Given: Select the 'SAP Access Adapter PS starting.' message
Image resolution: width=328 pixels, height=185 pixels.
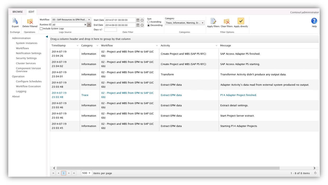Looking at the screenshot, I should (240, 64).
